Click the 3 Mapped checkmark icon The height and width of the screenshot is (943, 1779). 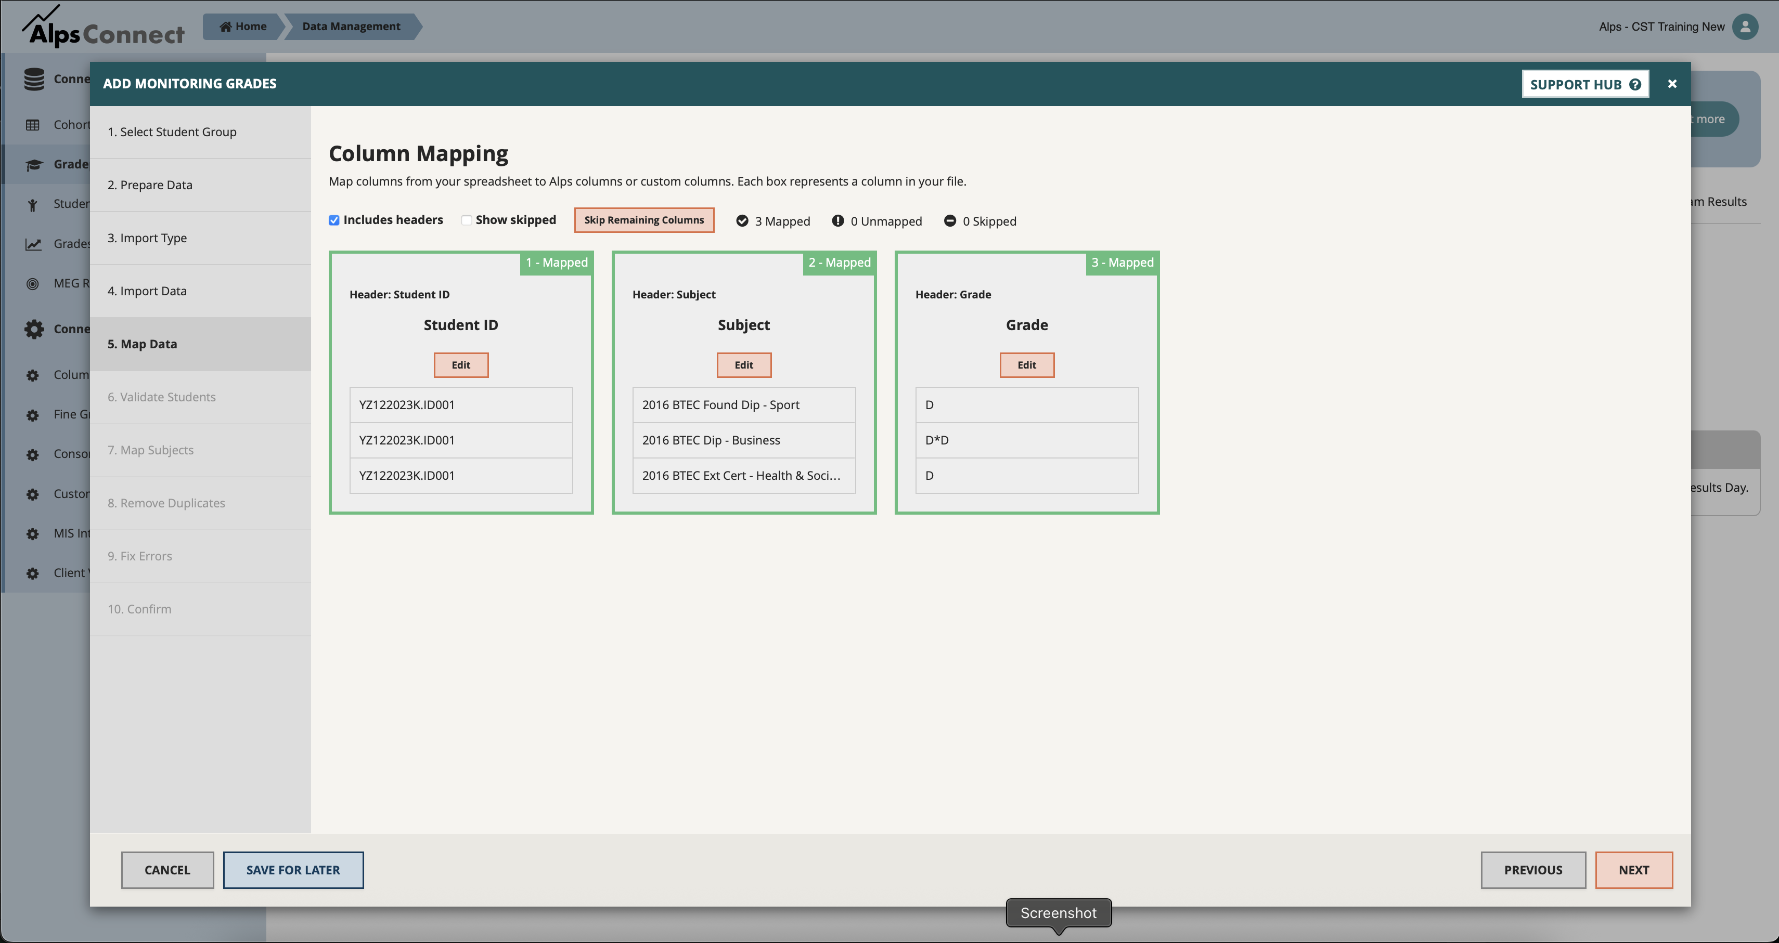pyautogui.click(x=742, y=221)
